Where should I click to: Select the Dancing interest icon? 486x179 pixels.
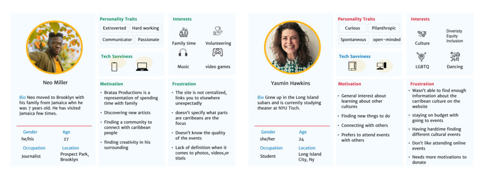tap(455, 56)
